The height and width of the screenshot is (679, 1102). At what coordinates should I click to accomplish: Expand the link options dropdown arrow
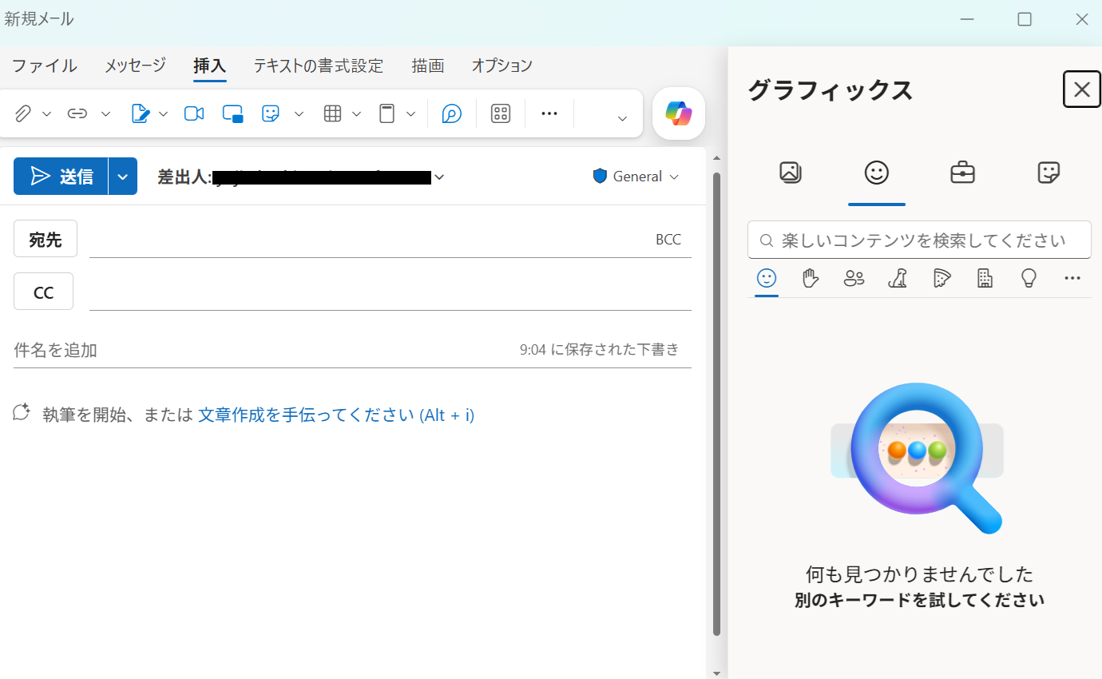106,113
